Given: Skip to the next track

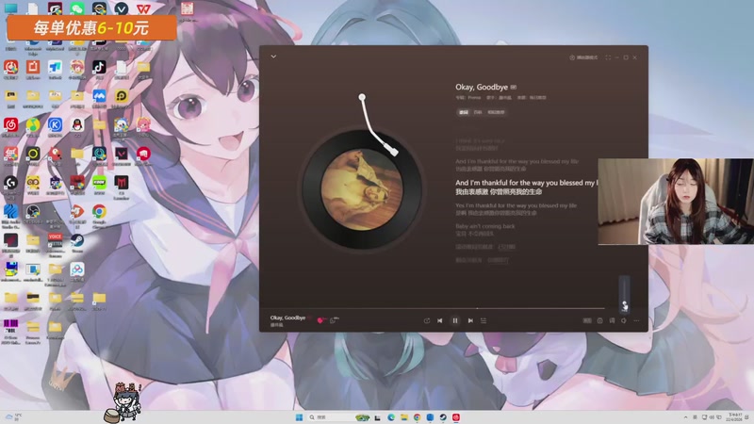Looking at the screenshot, I should 470,320.
